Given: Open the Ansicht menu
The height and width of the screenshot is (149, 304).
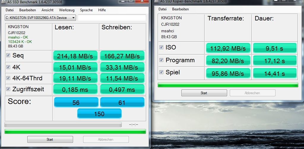Looking at the screenshot, I should tap(47, 10).
